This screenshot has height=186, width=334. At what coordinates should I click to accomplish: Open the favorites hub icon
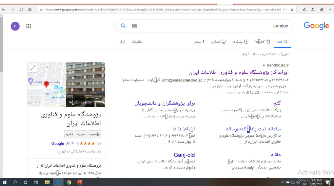pos(305,9)
